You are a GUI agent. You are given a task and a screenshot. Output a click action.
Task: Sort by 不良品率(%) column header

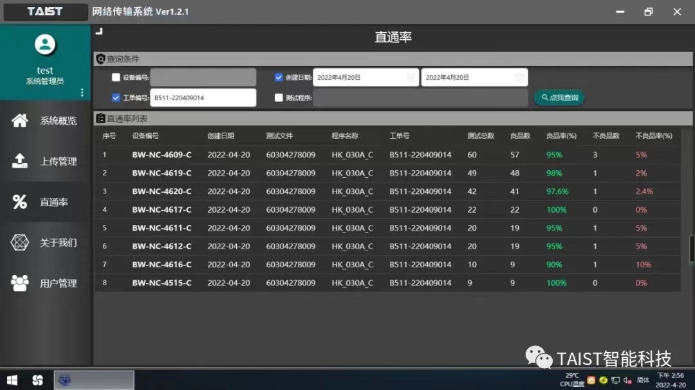(x=654, y=136)
